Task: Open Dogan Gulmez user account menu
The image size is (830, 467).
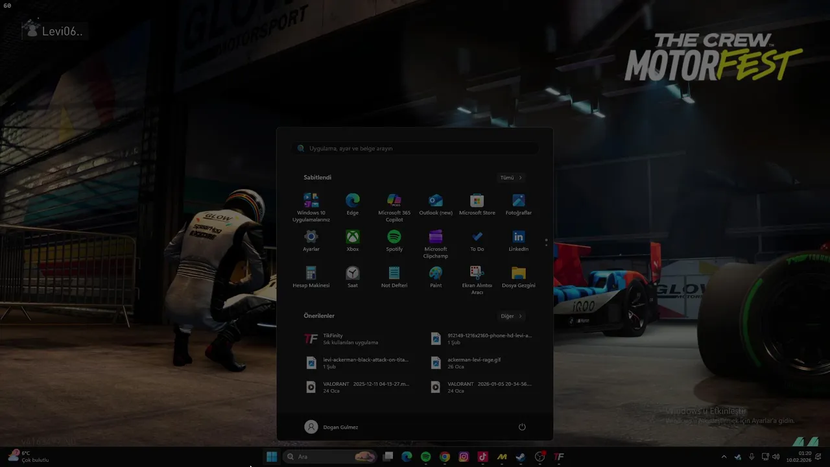Action: [x=331, y=427]
